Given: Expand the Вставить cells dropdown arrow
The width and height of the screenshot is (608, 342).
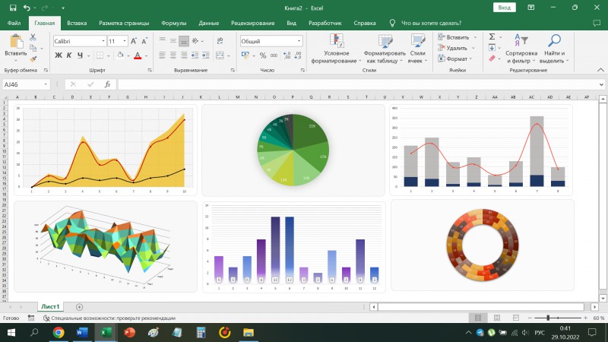Looking at the screenshot, I should (x=476, y=37).
